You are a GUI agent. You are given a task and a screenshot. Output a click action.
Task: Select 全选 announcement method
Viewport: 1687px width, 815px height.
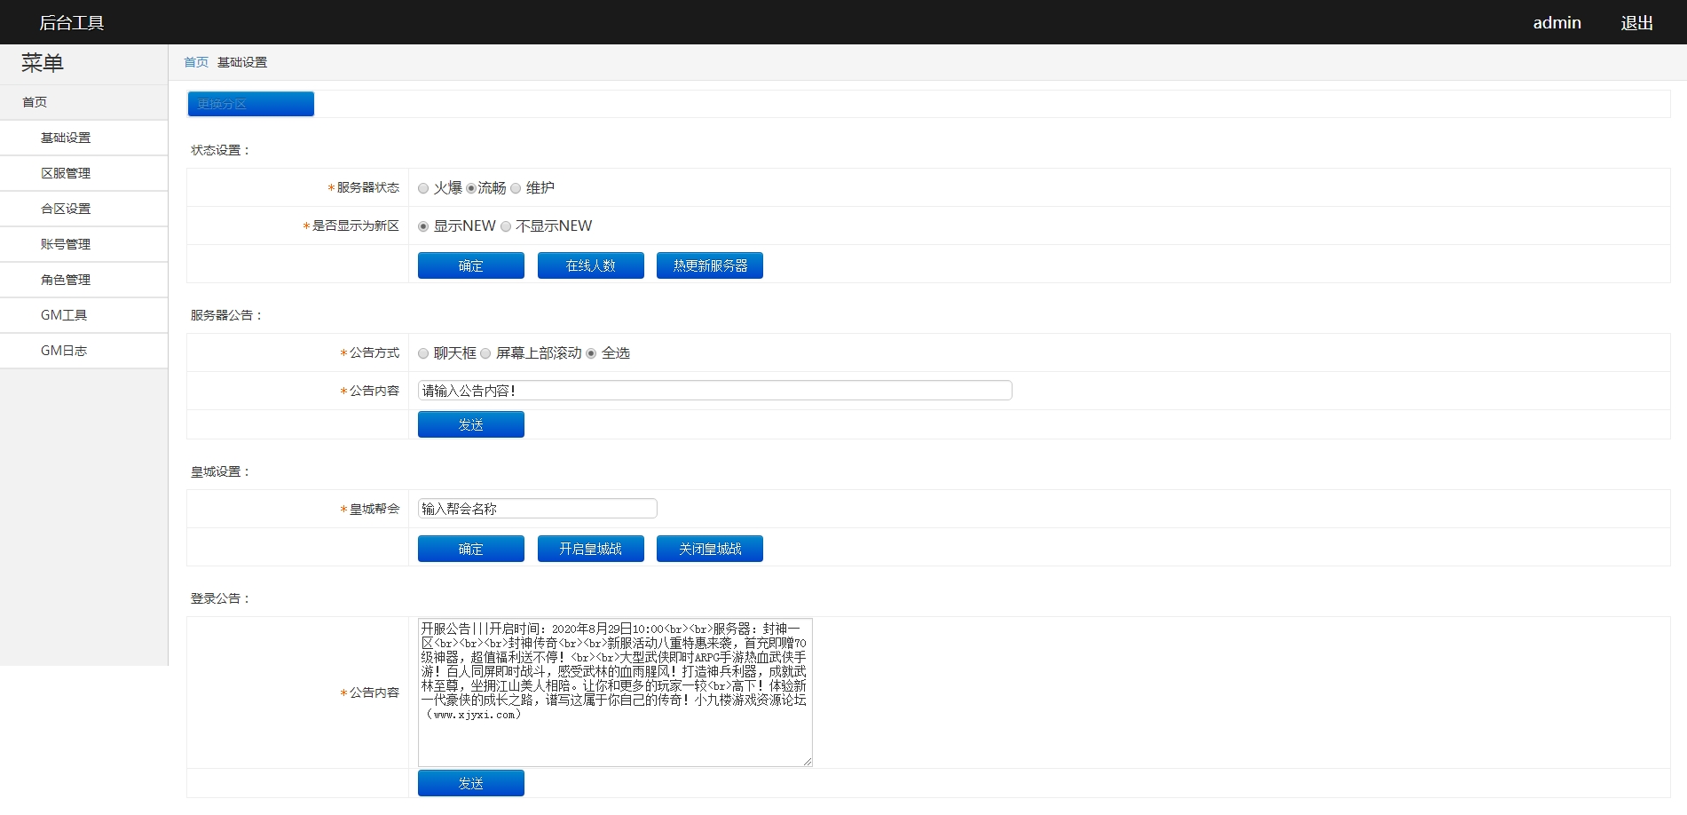591,353
